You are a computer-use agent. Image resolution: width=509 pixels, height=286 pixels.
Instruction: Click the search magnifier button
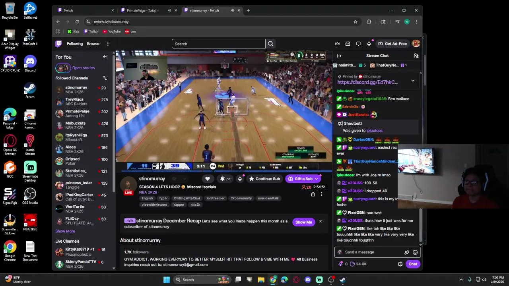pyautogui.click(x=270, y=44)
